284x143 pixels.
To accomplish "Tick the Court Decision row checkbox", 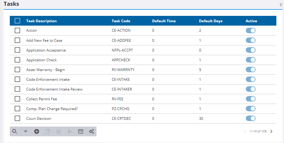I will pyautogui.click(x=17, y=118).
